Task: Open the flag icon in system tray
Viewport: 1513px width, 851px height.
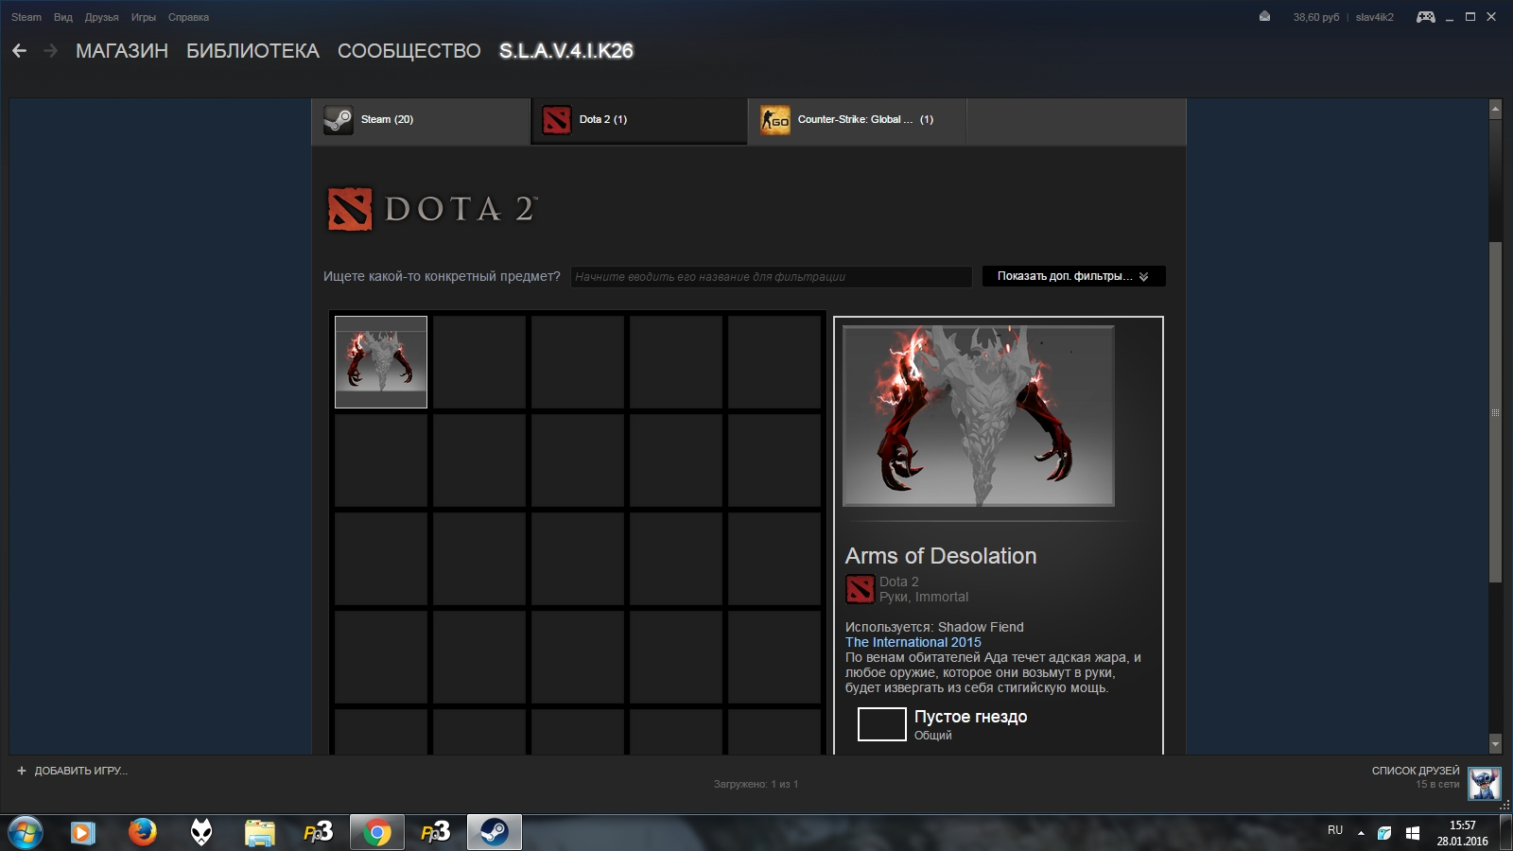Action: tap(1412, 833)
